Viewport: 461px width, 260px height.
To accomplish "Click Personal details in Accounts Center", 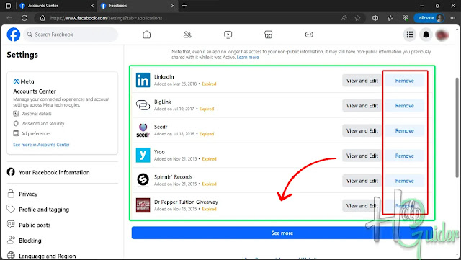I will pyautogui.click(x=36, y=114).
